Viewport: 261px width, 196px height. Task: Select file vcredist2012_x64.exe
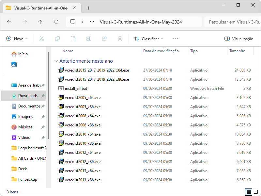coord(154,153)
